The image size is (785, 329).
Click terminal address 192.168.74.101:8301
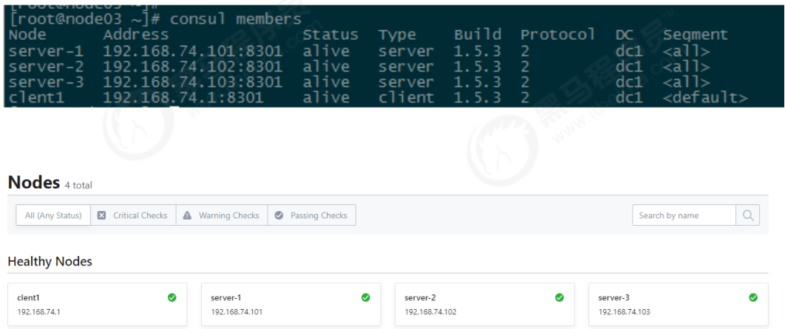(x=193, y=51)
